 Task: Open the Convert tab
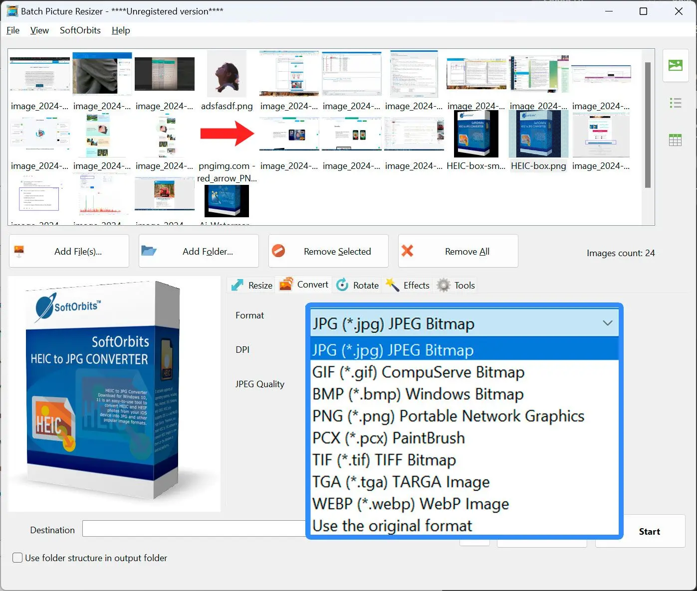pyautogui.click(x=304, y=285)
